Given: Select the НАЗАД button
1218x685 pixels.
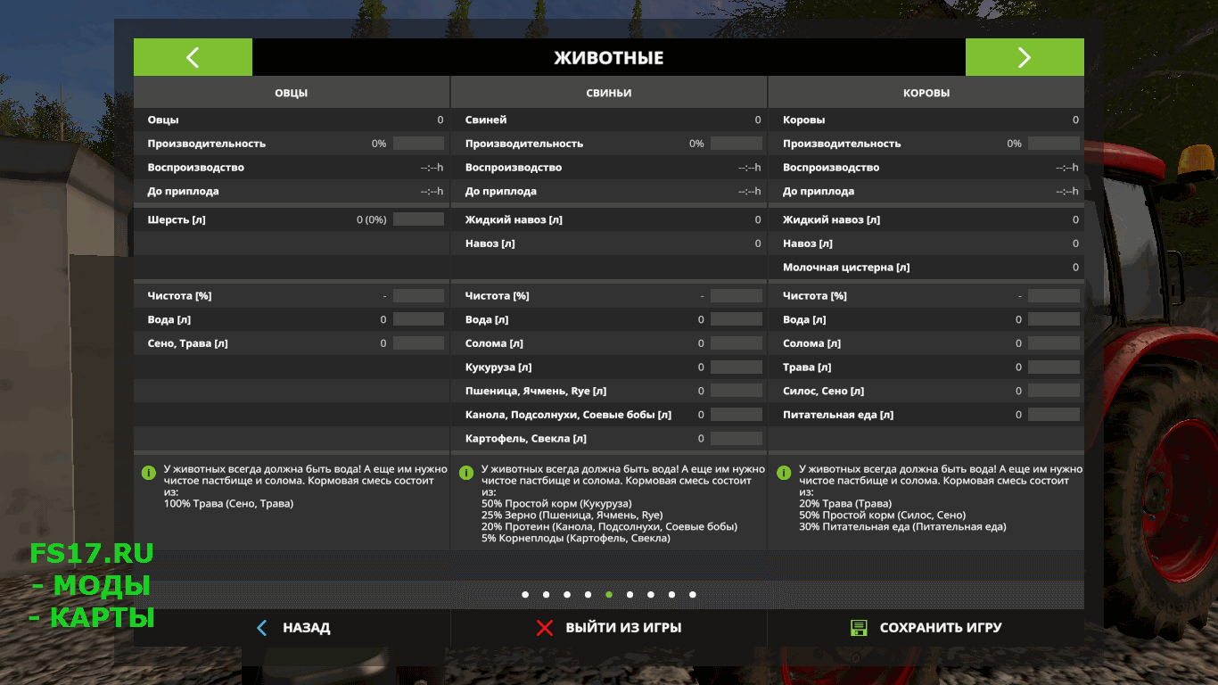Looking at the screenshot, I should [x=292, y=628].
